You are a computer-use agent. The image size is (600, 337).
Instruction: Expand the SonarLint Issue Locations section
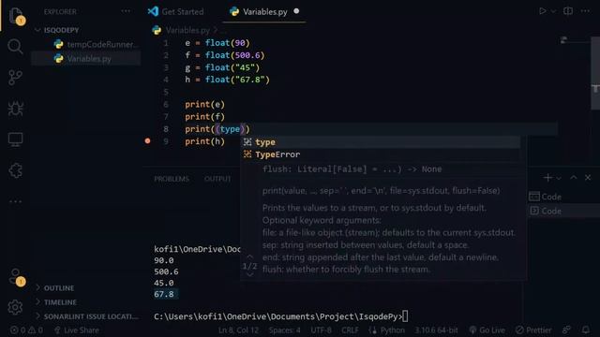[90, 316]
